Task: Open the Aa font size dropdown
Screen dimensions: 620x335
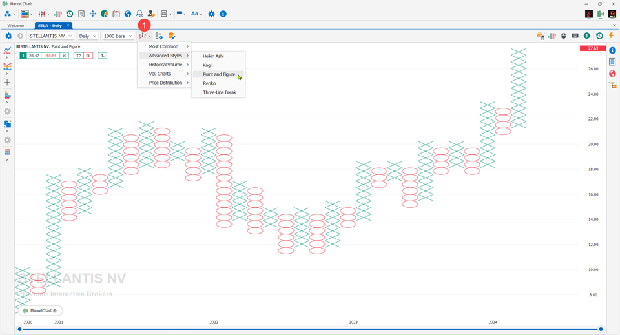Action: (x=195, y=14)
